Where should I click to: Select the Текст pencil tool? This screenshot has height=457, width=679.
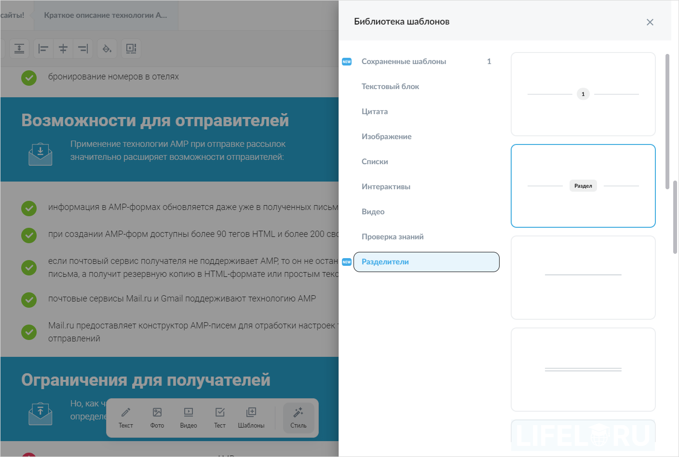125,417
